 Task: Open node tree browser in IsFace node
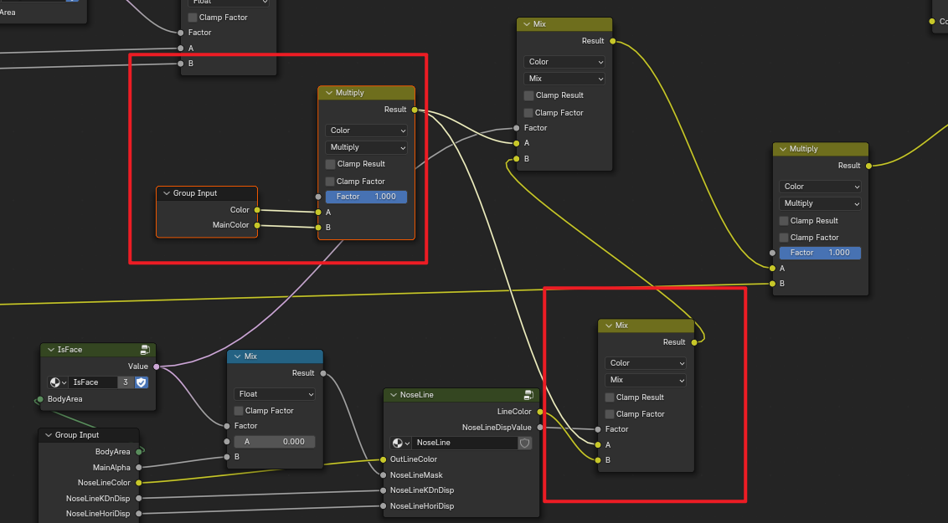(x=57, y=382)
